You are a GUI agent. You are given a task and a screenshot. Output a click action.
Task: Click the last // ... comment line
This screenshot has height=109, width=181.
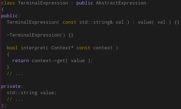click(15, 99)
